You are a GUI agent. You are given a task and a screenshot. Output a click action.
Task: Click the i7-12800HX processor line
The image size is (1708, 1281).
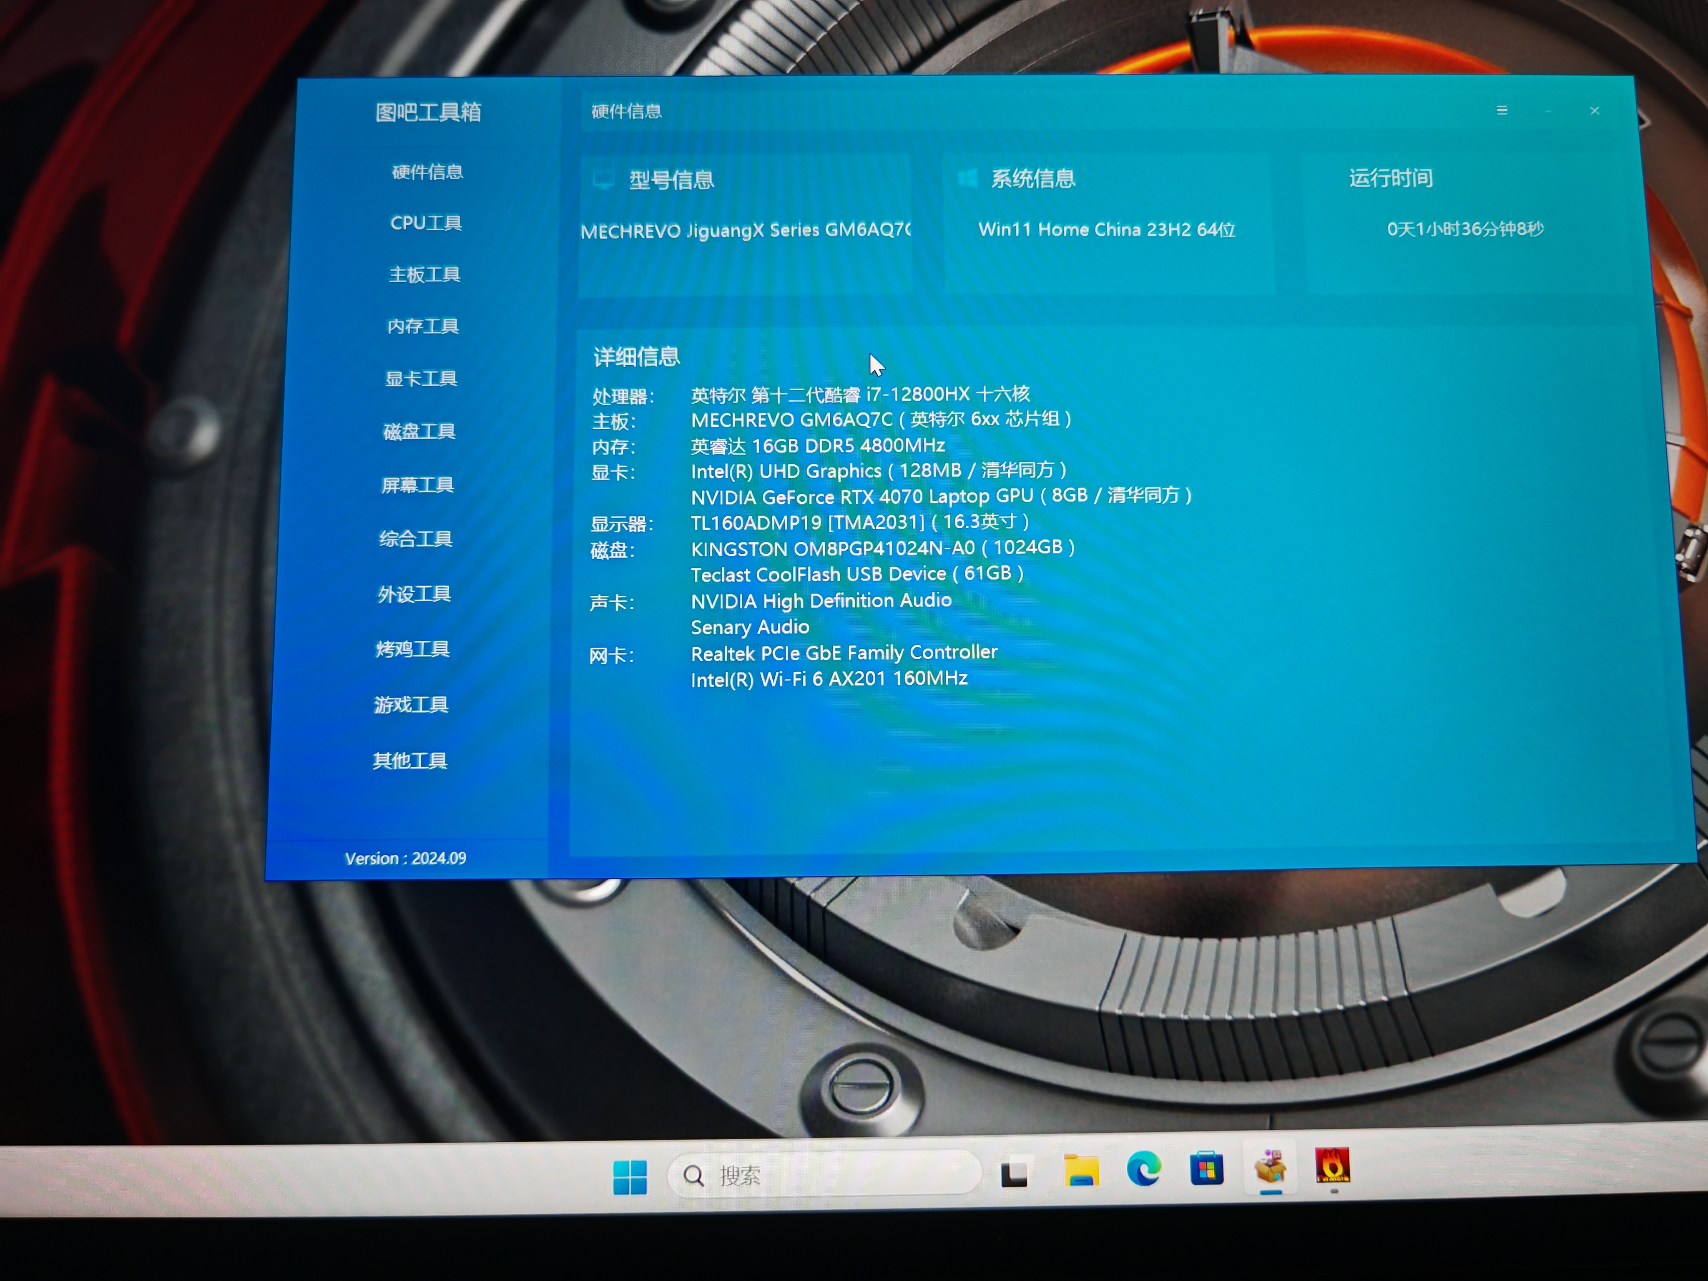click(x=860, y=394)
